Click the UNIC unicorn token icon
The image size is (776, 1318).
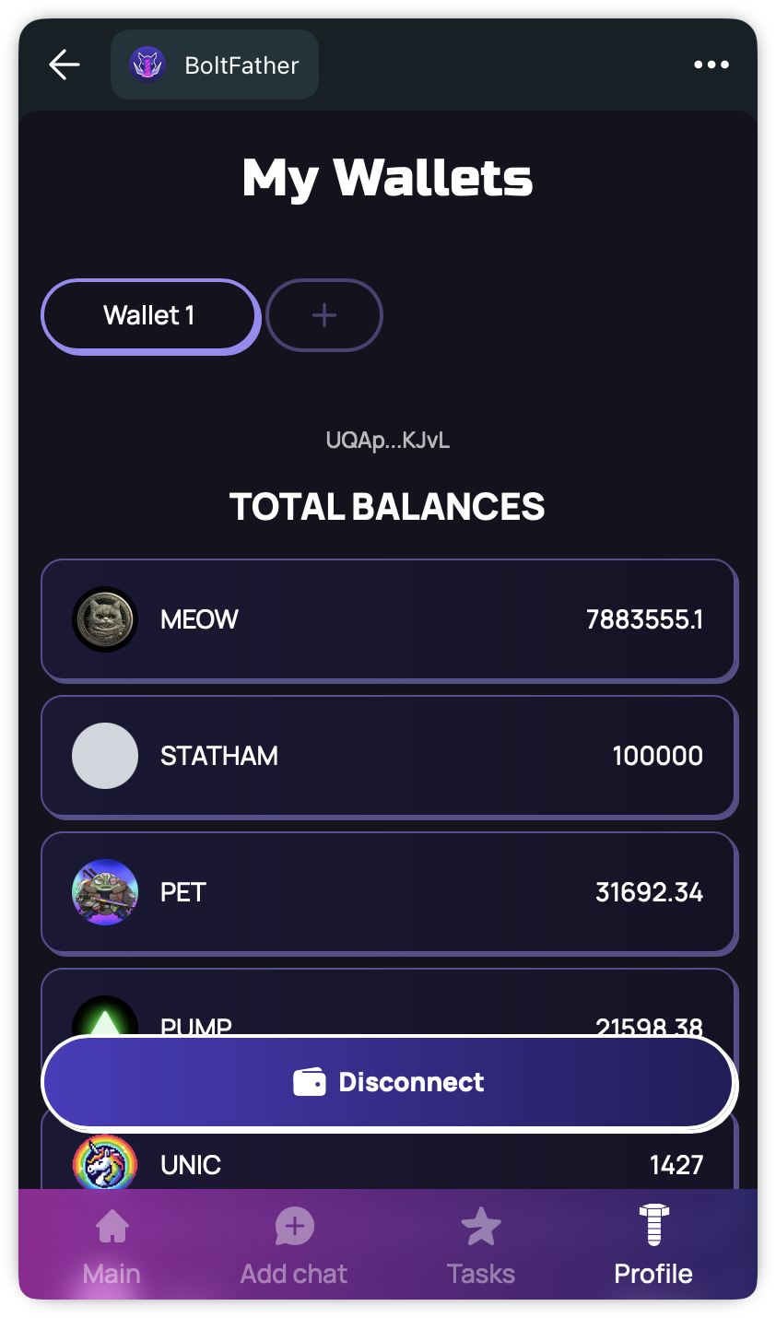(x=105, y=1163)
